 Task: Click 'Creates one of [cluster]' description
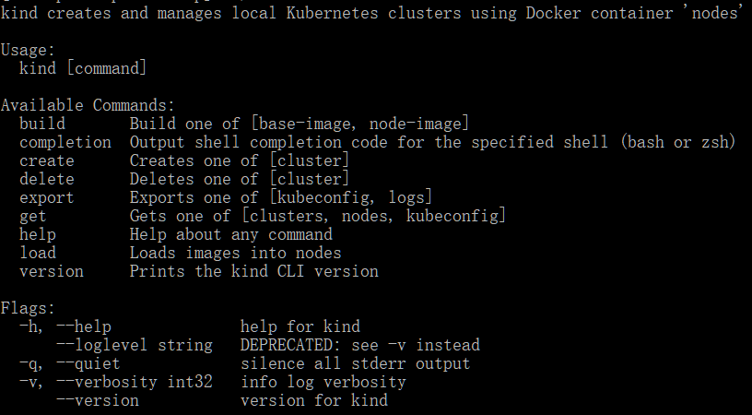coord(240,160)
